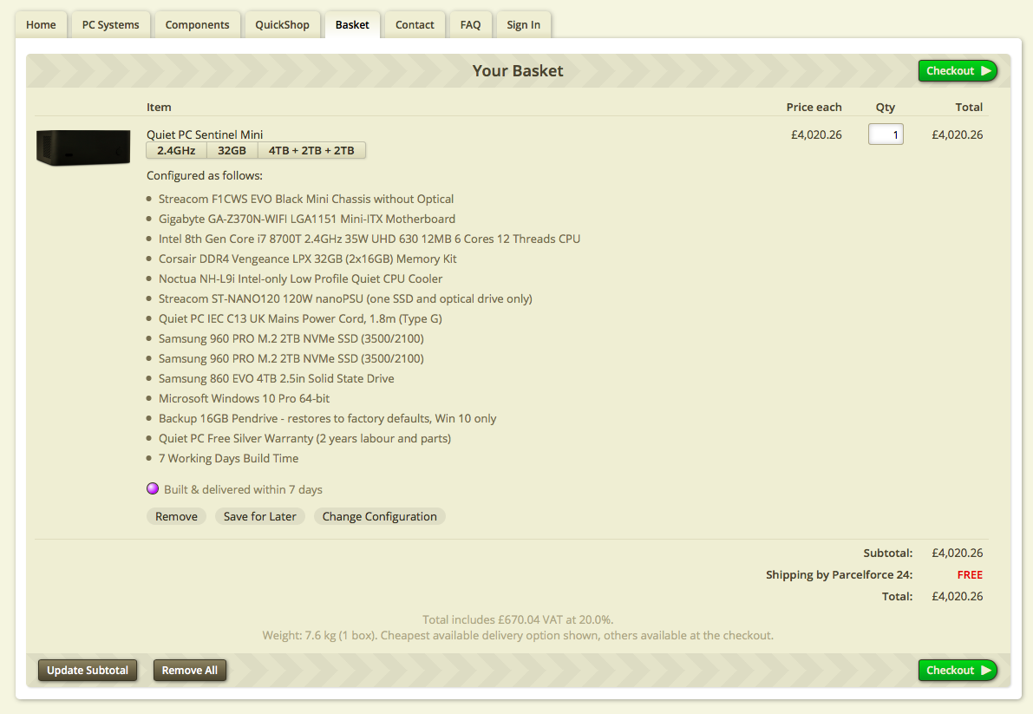Click the Backup 16GB Pendrive line
The image size is (1033, 714).
[x=328, y=418]
